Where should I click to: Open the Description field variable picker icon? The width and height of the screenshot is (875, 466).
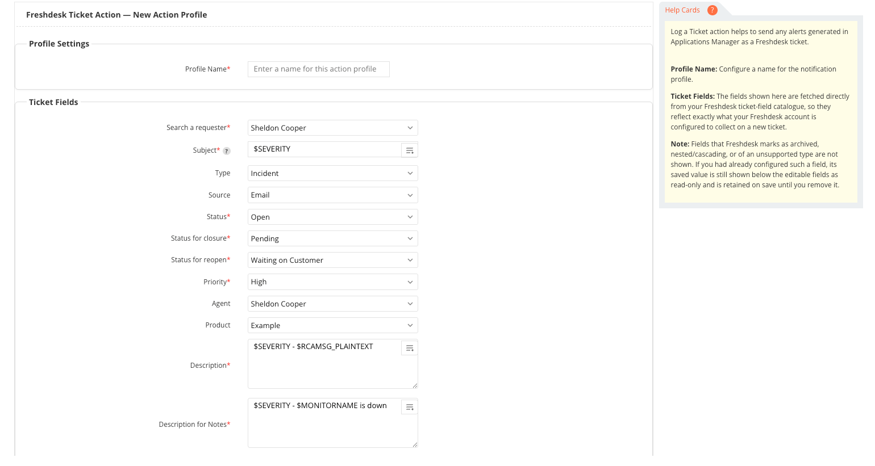(x=410, y=348)
